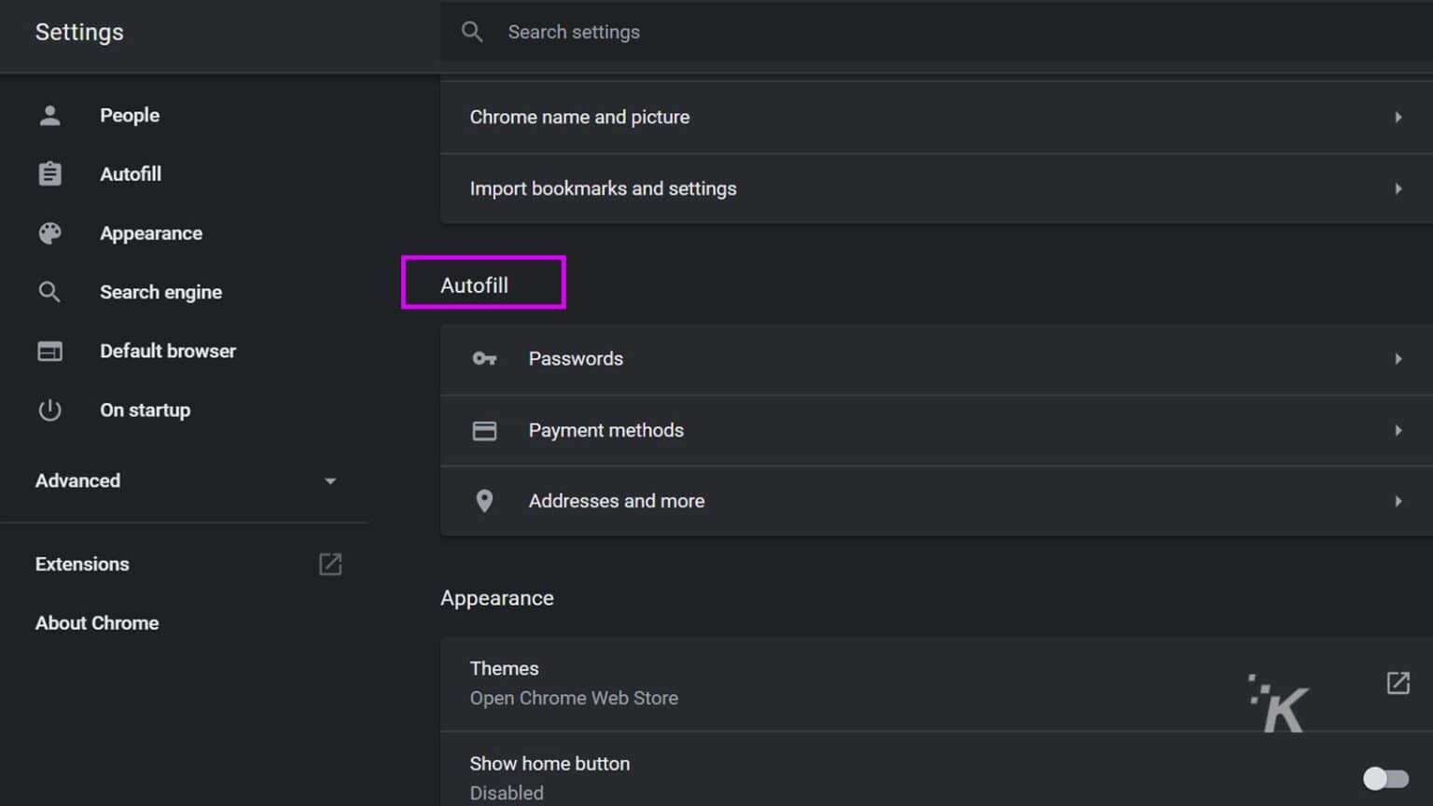Click Open Chrome Web Store link
The height and width of the screenshot is (806, 1433).
[x=574, y=698]
